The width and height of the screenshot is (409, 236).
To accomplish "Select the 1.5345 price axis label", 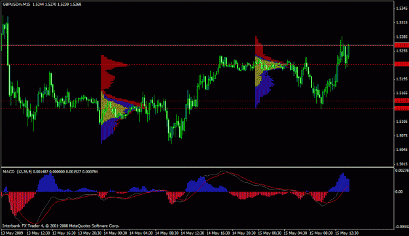I will [x=402, y=8].
